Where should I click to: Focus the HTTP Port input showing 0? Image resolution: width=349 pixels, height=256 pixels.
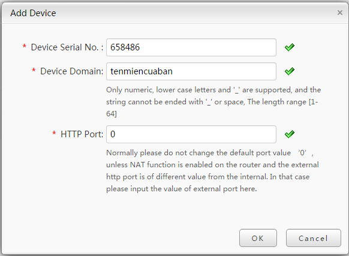(x=191, y=134)
